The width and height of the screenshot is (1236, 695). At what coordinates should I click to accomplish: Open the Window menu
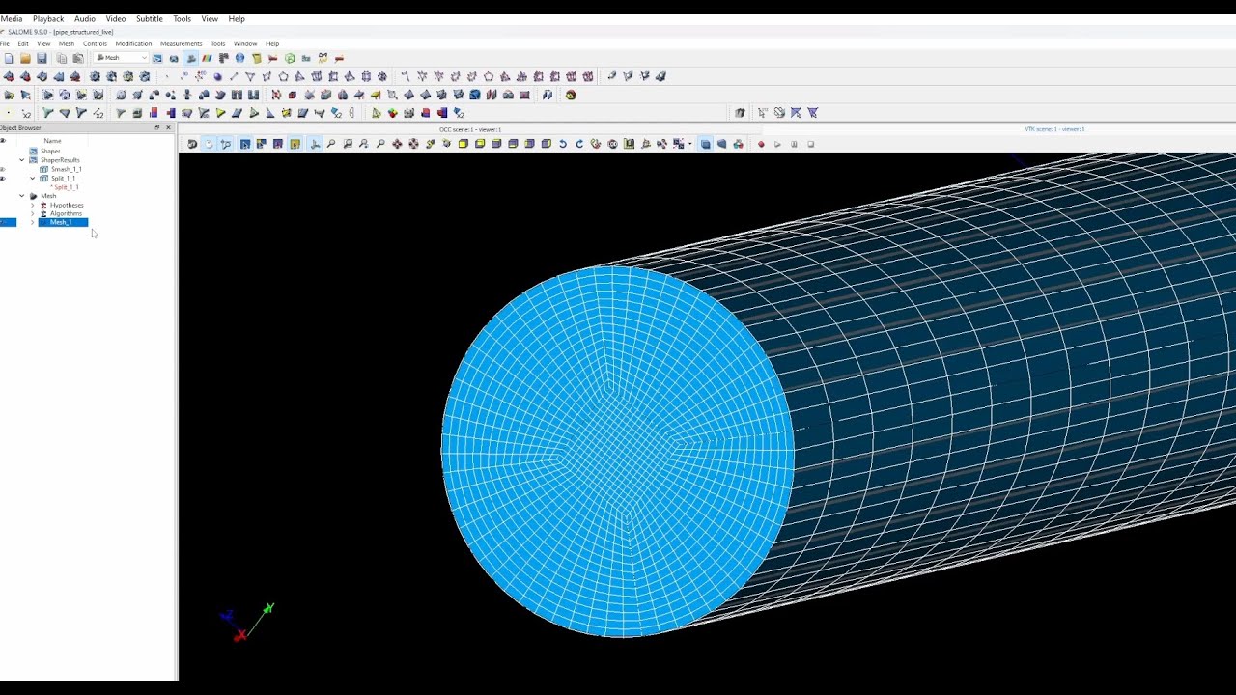pyautogui.click(x=245, y=43)
